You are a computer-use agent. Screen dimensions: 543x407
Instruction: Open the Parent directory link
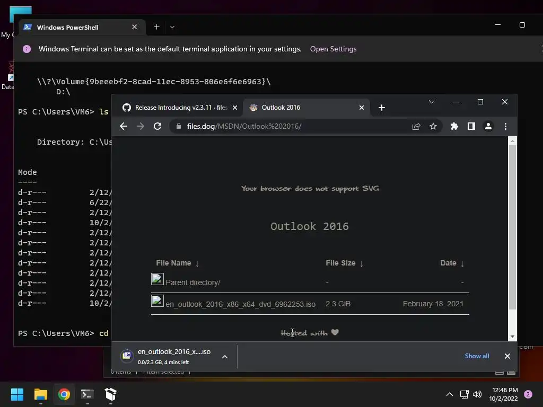[x=193, y=282]
